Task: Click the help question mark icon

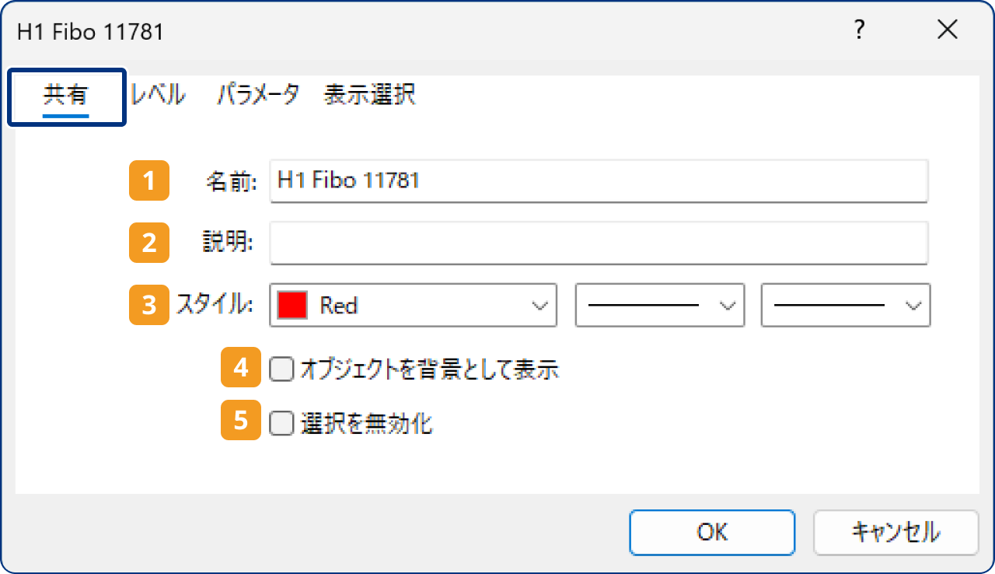Action: 858,30
